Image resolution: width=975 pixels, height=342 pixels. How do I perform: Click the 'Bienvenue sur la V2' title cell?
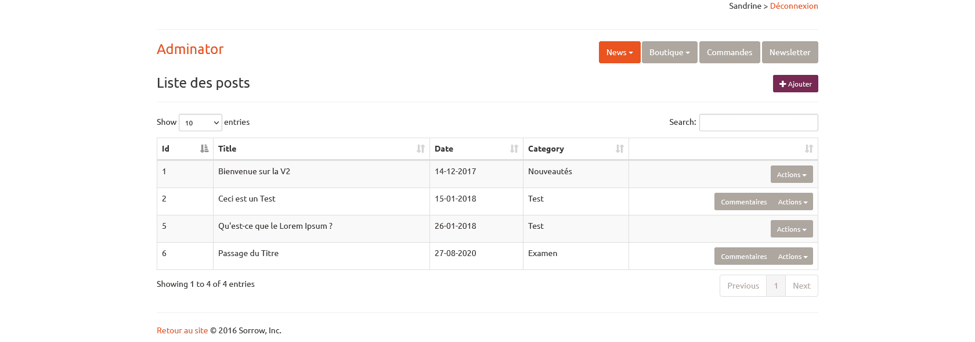coord(322,174)
